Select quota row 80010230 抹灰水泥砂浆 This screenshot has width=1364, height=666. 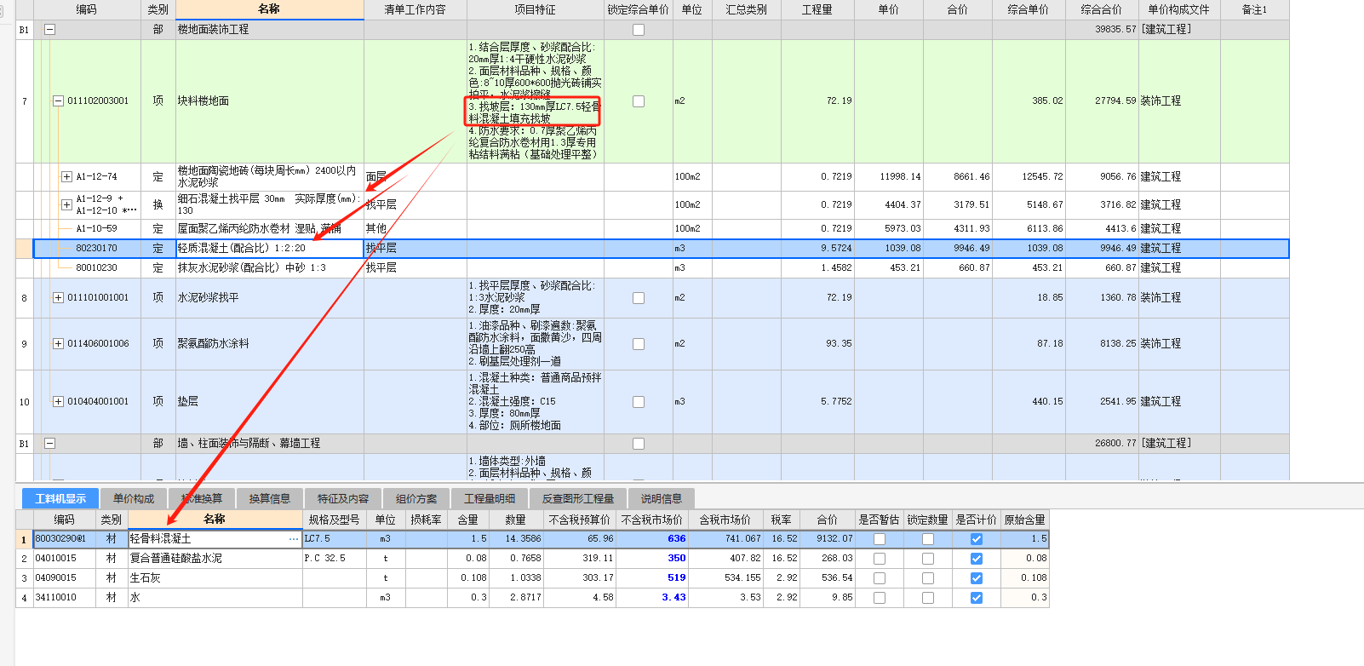pyautogui.click(x=661, y=268)
